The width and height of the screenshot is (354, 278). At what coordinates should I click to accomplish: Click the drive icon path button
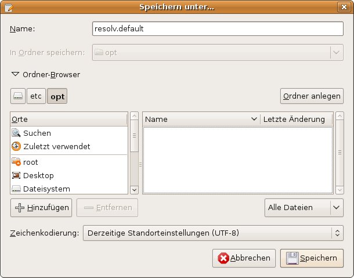19,96
